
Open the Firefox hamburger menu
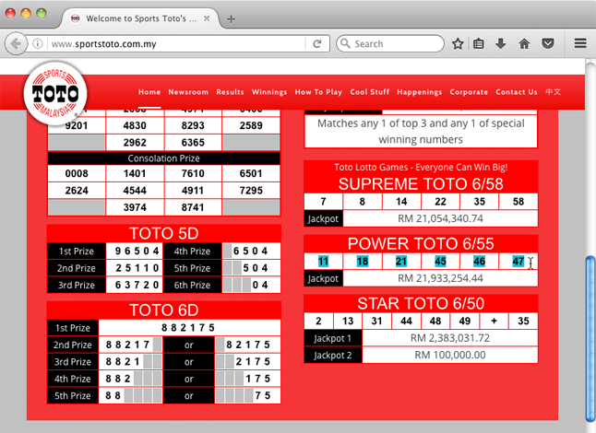click(579, 43)
